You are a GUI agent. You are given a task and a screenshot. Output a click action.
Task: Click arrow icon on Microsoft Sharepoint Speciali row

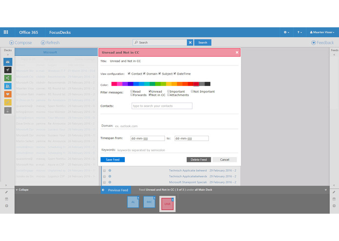pyautogui.click(x=110, y=182)
